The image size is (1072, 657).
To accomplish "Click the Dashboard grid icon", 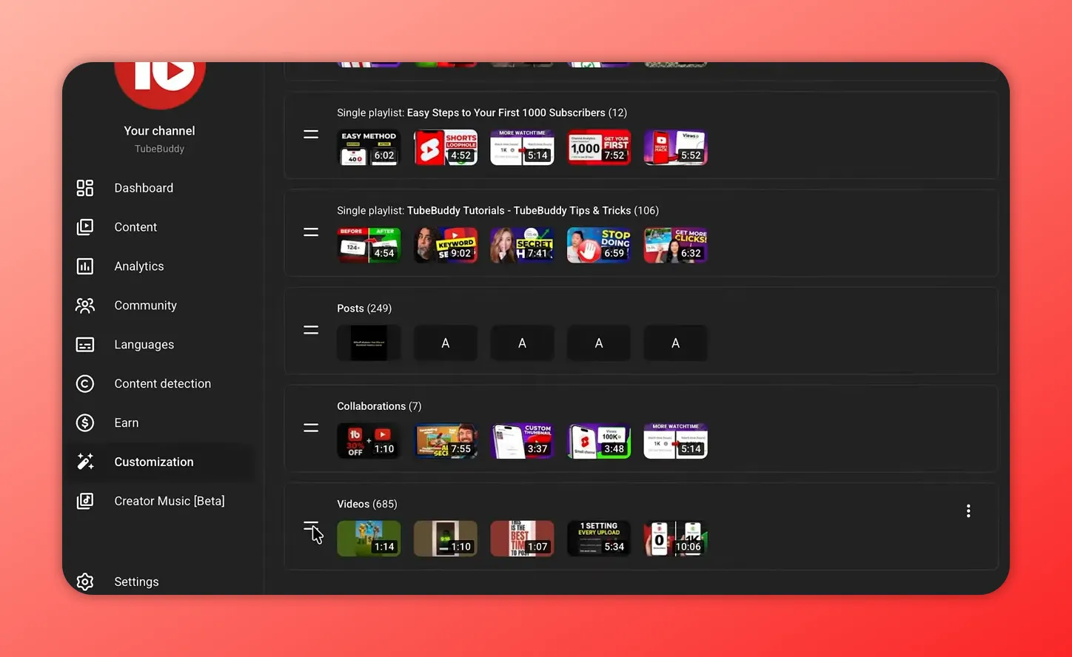I will [x=85, y=188].
